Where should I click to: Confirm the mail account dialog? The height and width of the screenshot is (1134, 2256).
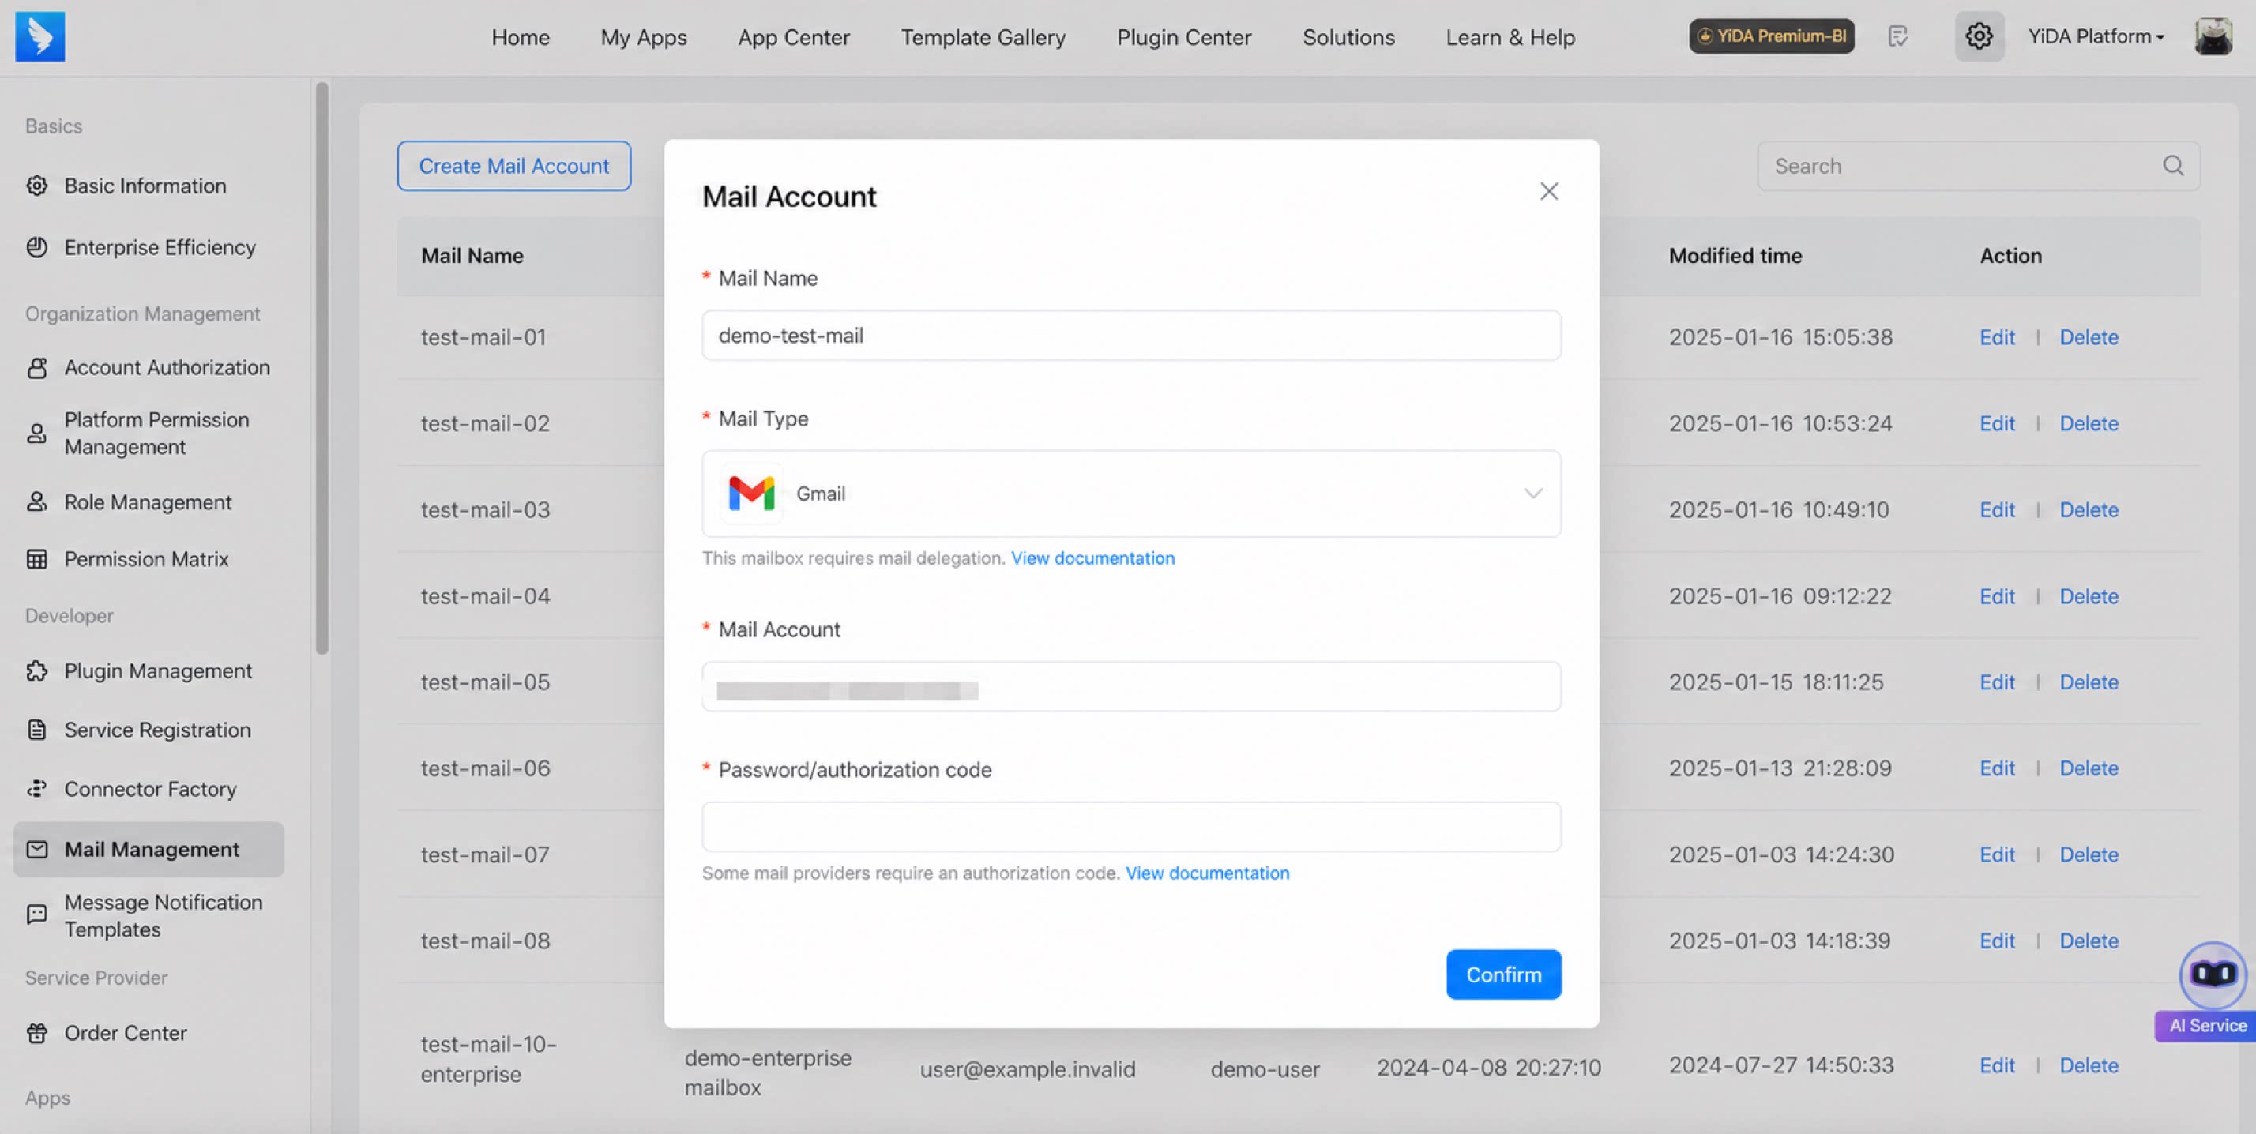click(x=1503, y=974)
